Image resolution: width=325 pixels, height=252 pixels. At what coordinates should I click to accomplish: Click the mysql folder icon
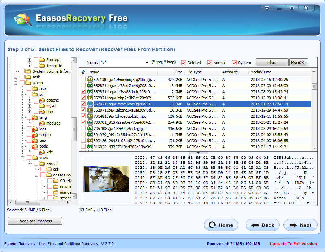[x=42, y=106]
